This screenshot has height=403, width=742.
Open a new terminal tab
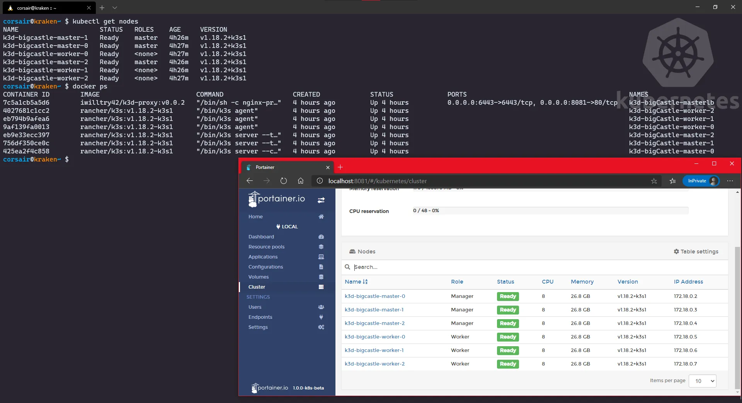102,8
